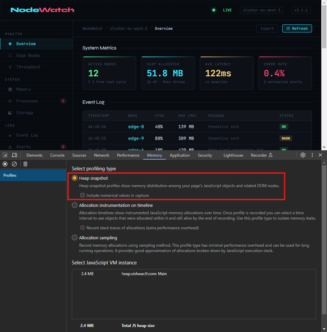327x332 pixels.
Task: Click the Alerts badge showing 2
Action: [x=63, y=147]
